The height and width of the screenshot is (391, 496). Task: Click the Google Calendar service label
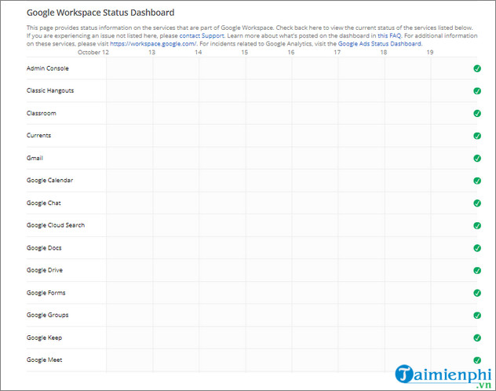pyautogui.click(x=49, y=181)
